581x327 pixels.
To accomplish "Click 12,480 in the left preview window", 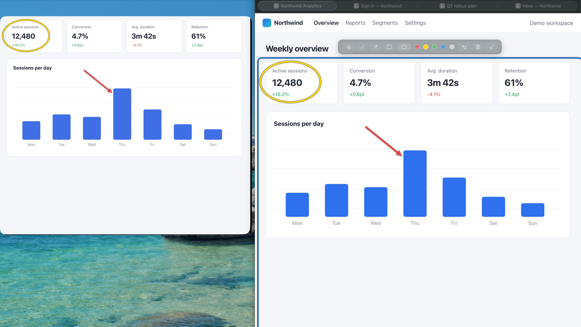I will (x=23, y=36).
